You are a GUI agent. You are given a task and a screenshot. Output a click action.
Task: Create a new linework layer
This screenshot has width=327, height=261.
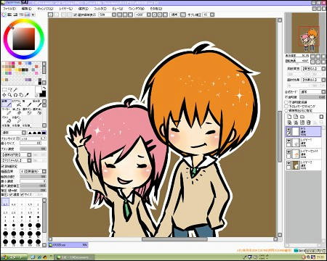296,117
